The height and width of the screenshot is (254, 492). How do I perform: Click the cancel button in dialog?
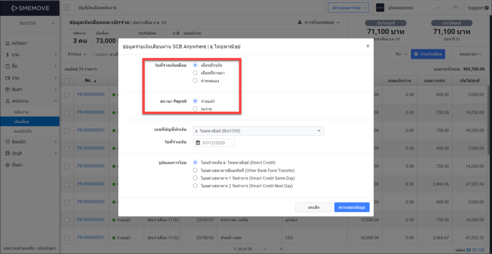click(313, 207)
